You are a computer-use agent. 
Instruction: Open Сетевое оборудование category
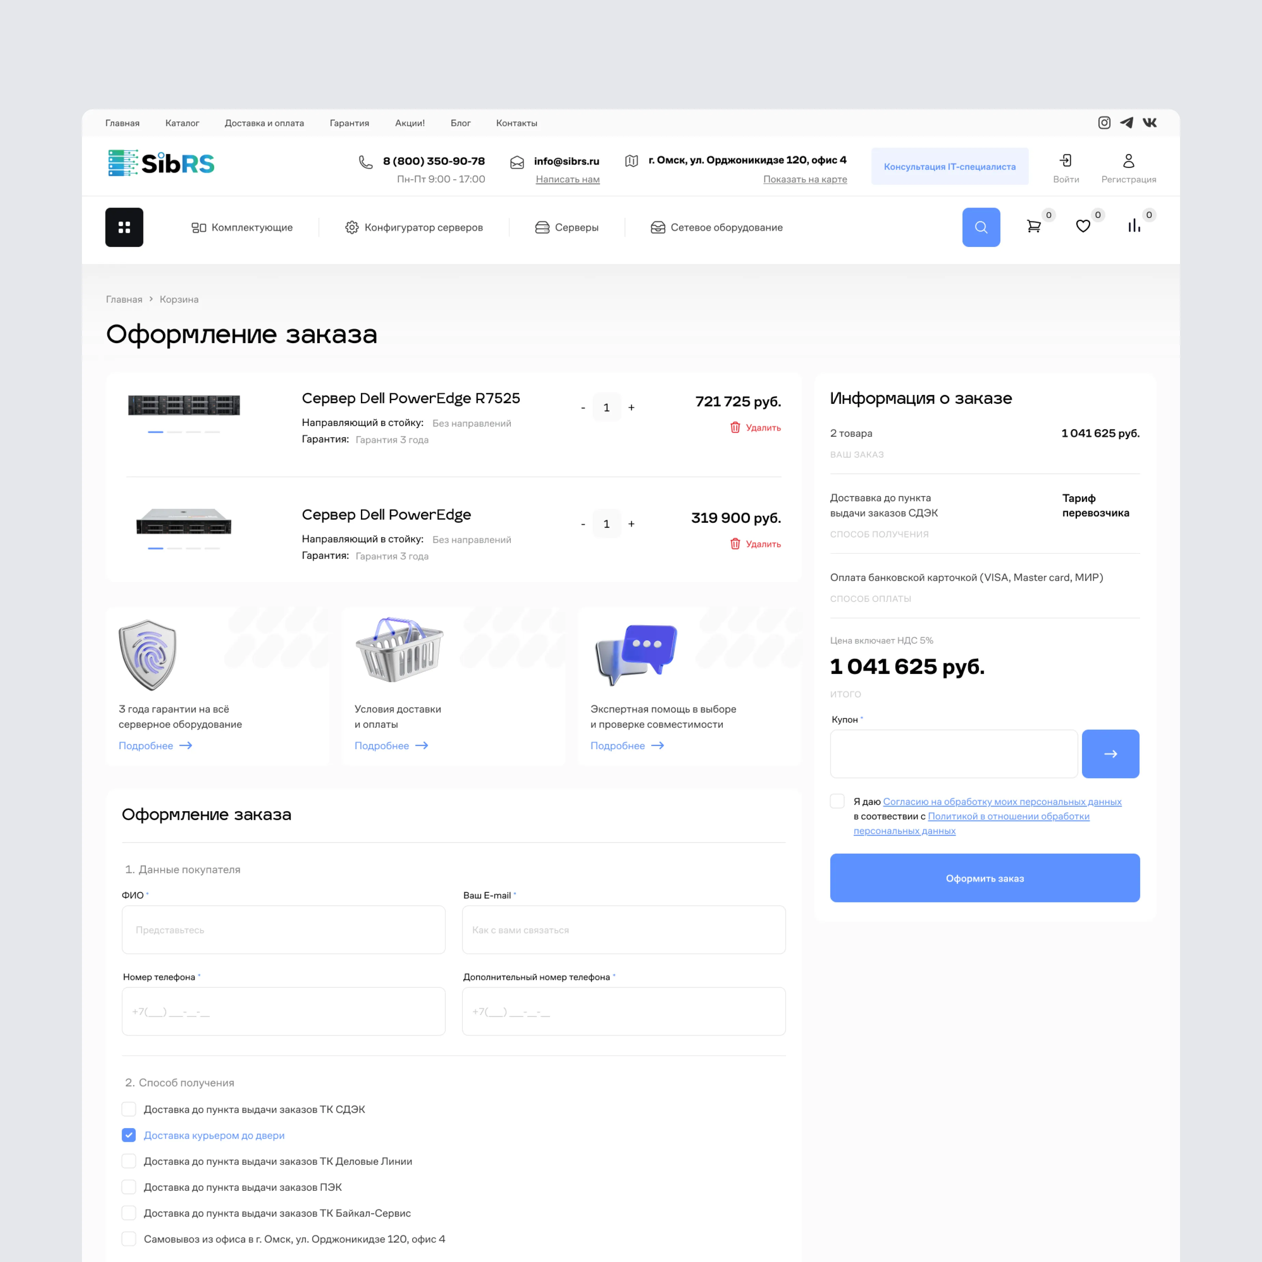(x=717, y=227)
